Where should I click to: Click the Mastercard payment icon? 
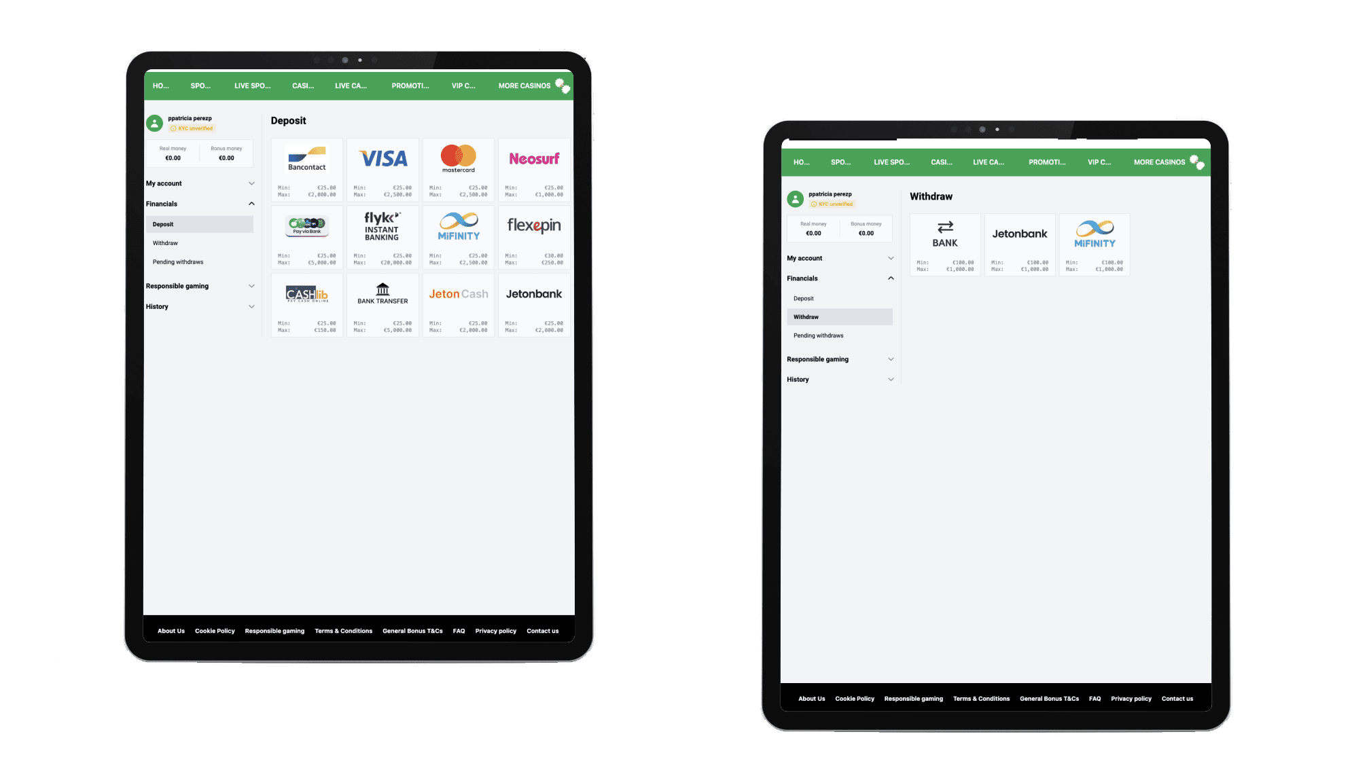(457, 156)
